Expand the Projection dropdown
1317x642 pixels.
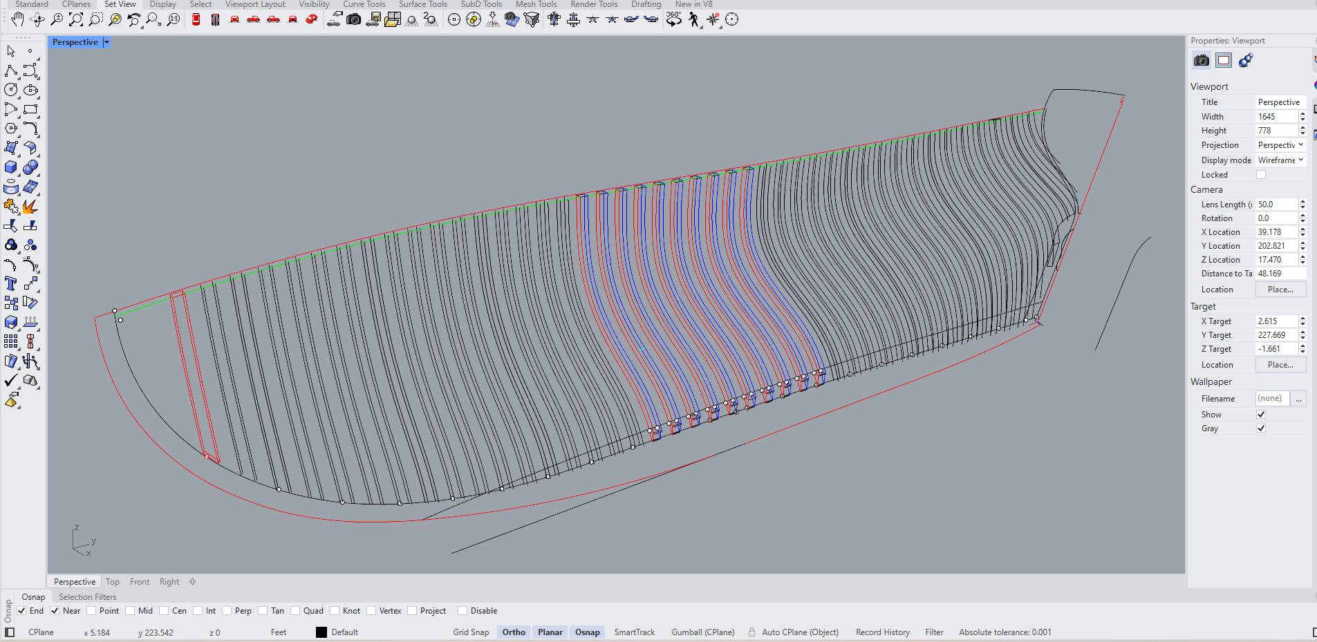point(1280,145)
